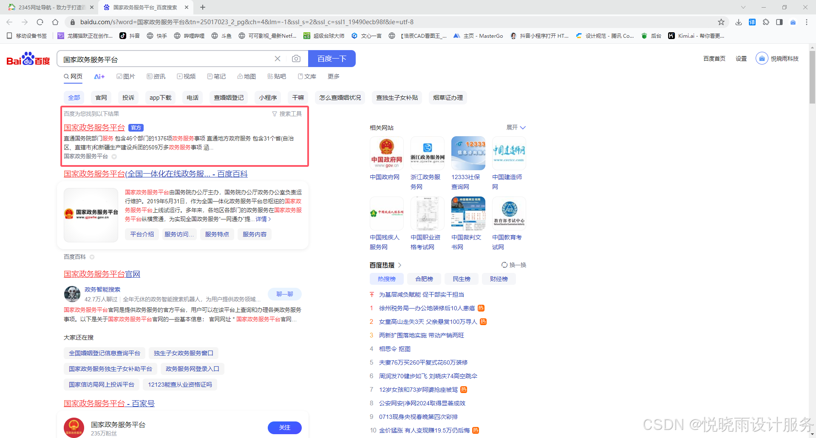
Task: Open the browser three-dot menu
Action: point(807,22)
